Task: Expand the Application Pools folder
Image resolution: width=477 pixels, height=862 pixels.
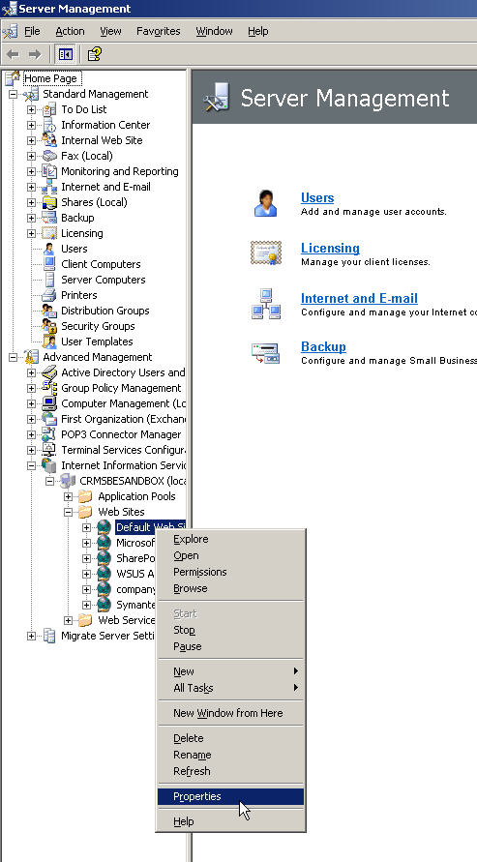Action: pos(68,496)
